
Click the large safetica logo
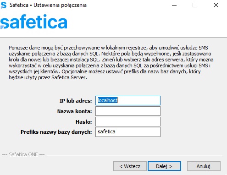coord(34,22)
